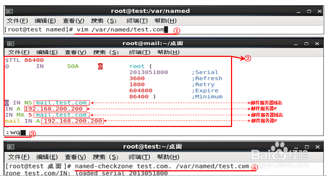Maximize the root@mail terminal window
The width and height of the screenshot is (327, 176).
pyautogui.click(x=306, y=44)
